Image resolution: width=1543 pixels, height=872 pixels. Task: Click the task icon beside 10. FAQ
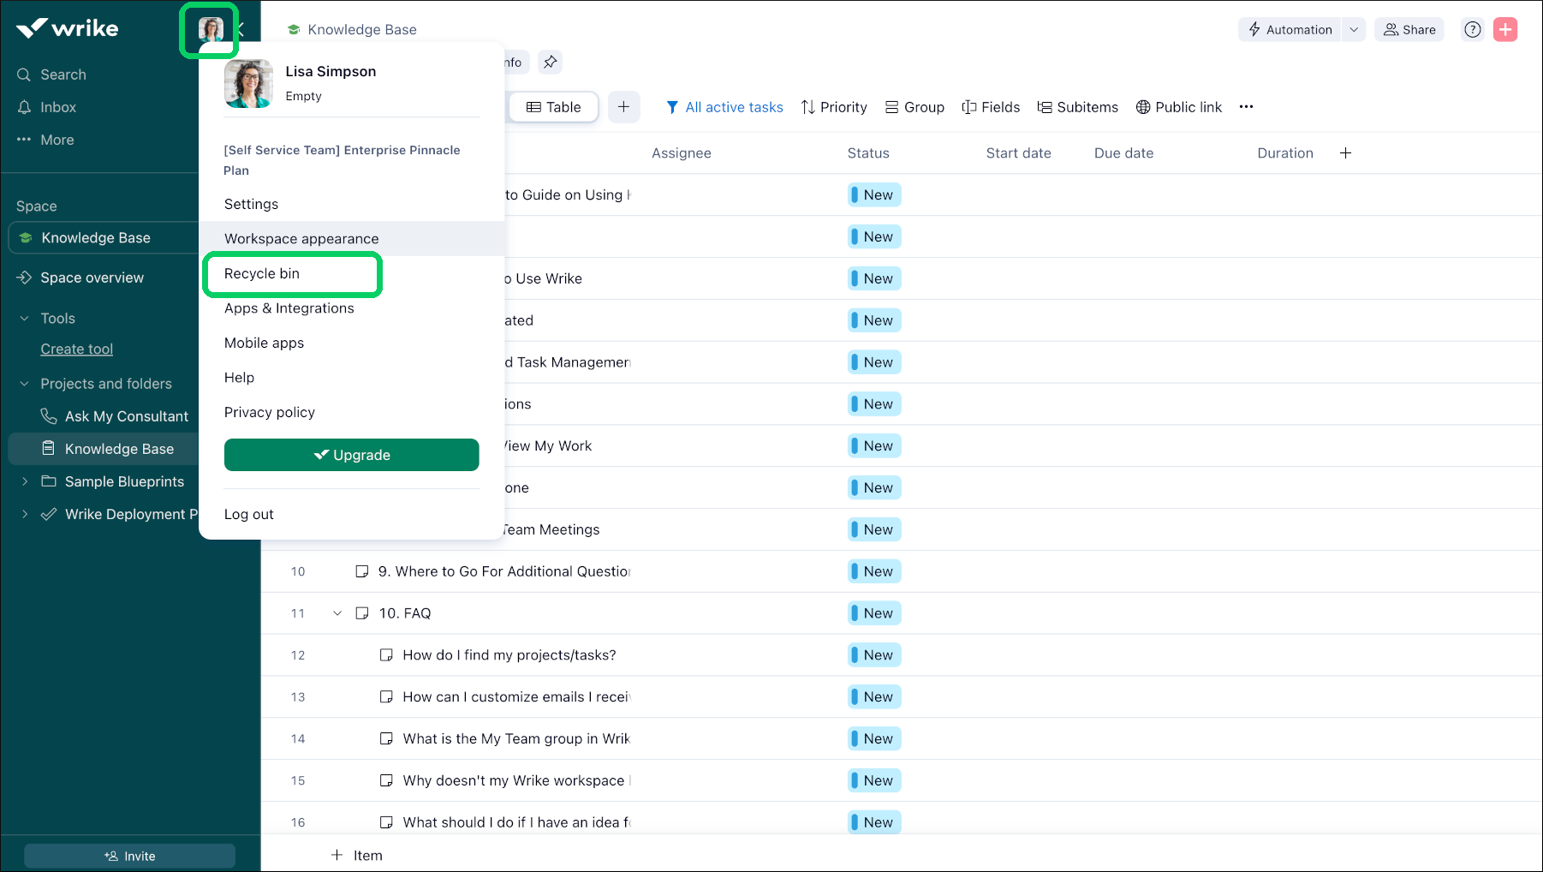coord(362,613)
